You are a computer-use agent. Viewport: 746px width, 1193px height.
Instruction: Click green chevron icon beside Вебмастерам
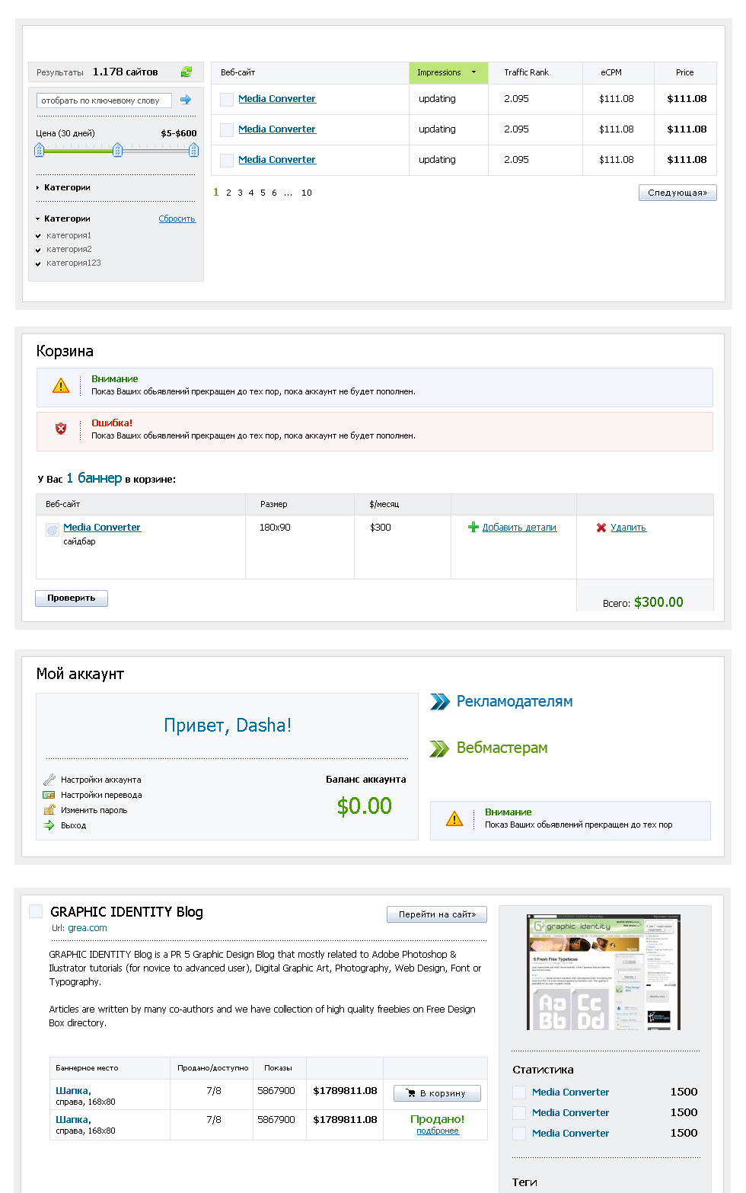[x=440, y=748]
